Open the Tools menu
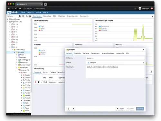Image resolution: width=161 pixels, height=121 pixels. [x=38, y=13]
